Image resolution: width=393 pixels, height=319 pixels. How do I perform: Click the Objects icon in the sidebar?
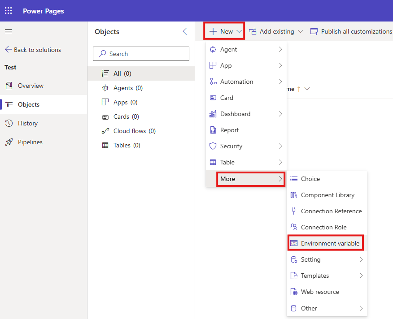pos(9,104)
